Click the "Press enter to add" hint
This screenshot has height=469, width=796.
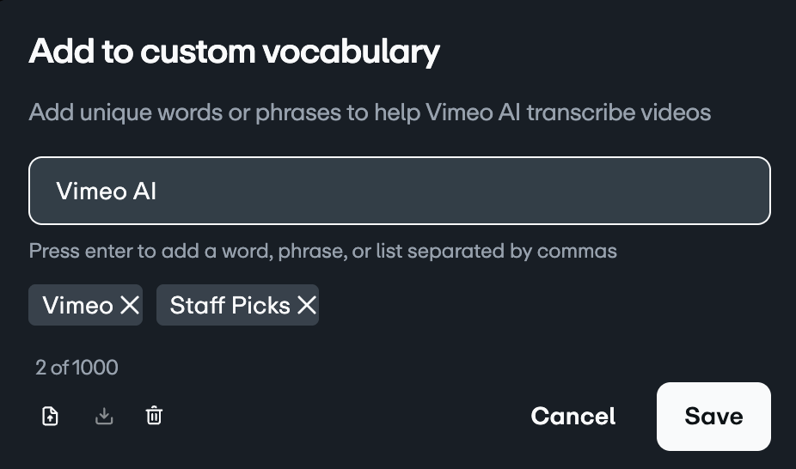point(322,251)
